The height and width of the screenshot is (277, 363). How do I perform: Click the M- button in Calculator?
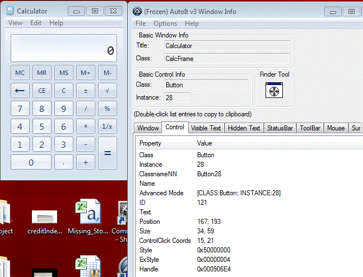point(108,73)
